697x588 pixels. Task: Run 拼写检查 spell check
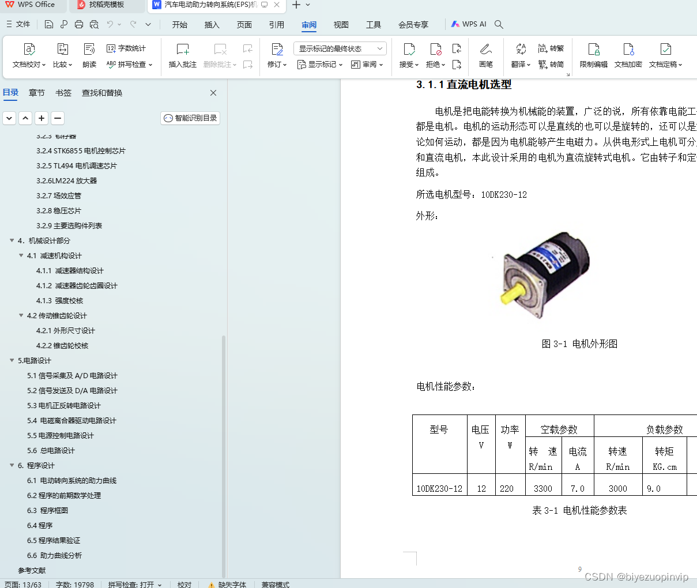point(129,65)
